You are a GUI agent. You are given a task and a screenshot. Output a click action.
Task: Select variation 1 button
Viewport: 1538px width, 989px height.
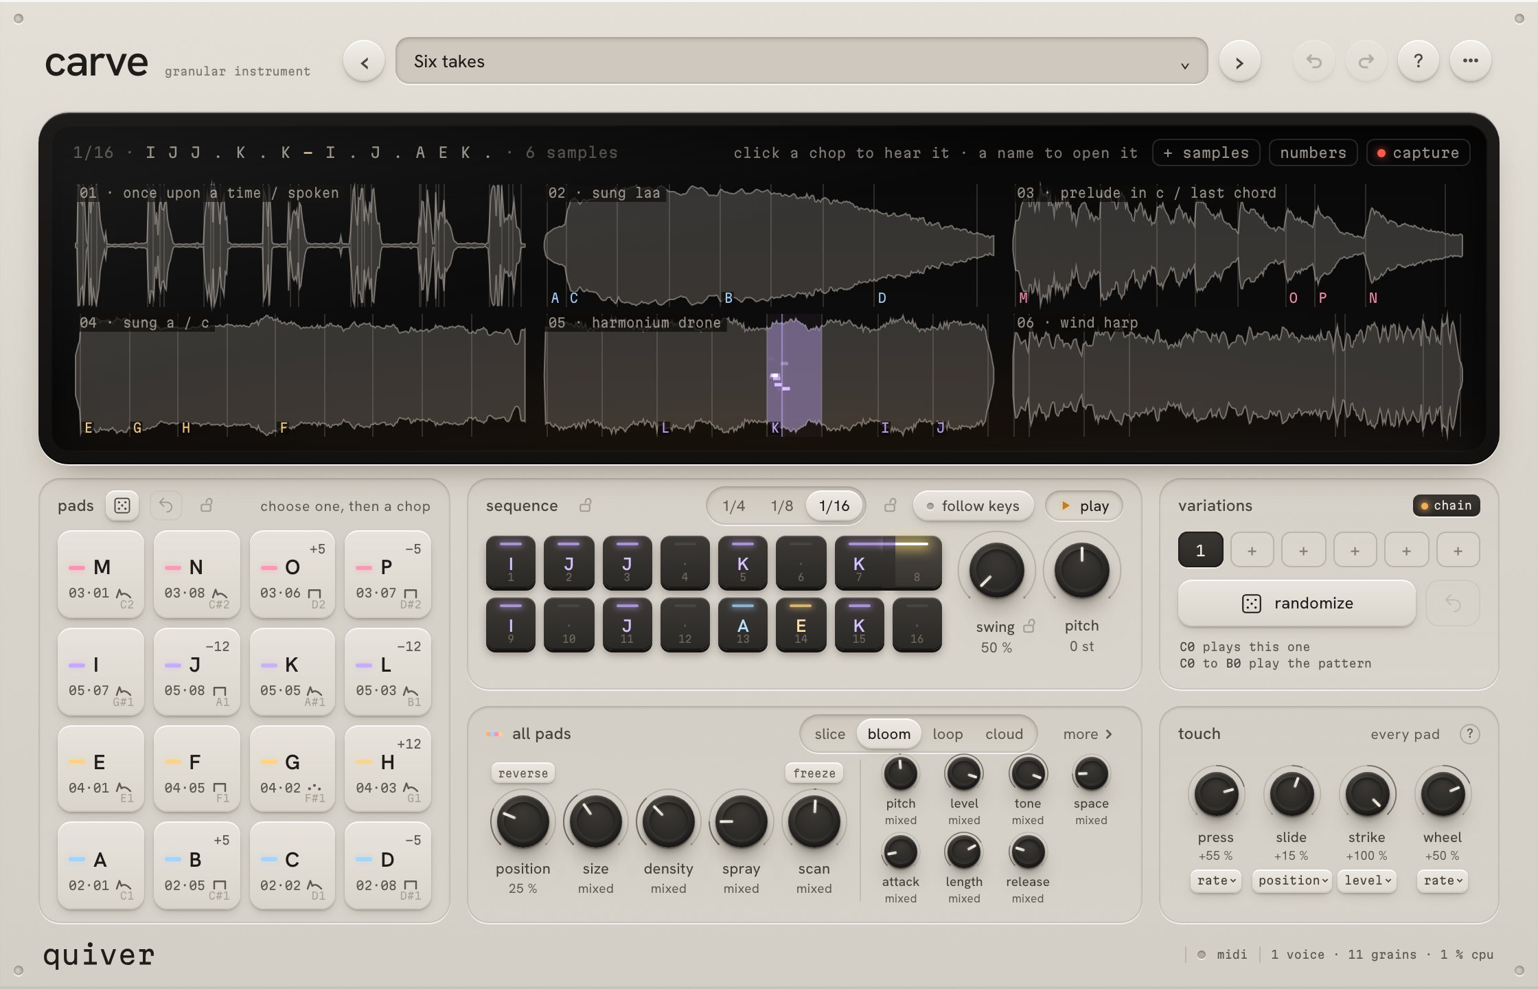(x=1200, y=550)
